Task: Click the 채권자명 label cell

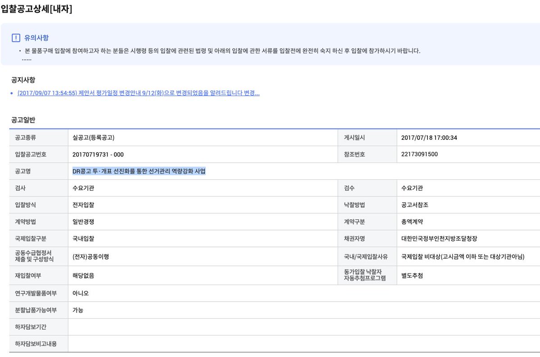Action: 368,238
